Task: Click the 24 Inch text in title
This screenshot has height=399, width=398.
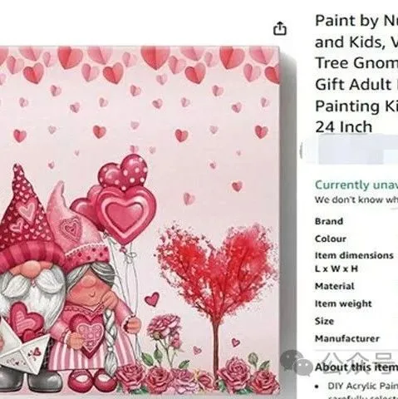Action: point(343,127)
